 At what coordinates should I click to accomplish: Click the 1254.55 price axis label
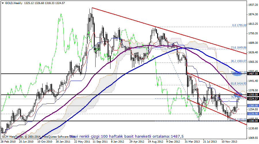[x=253, y=109]
